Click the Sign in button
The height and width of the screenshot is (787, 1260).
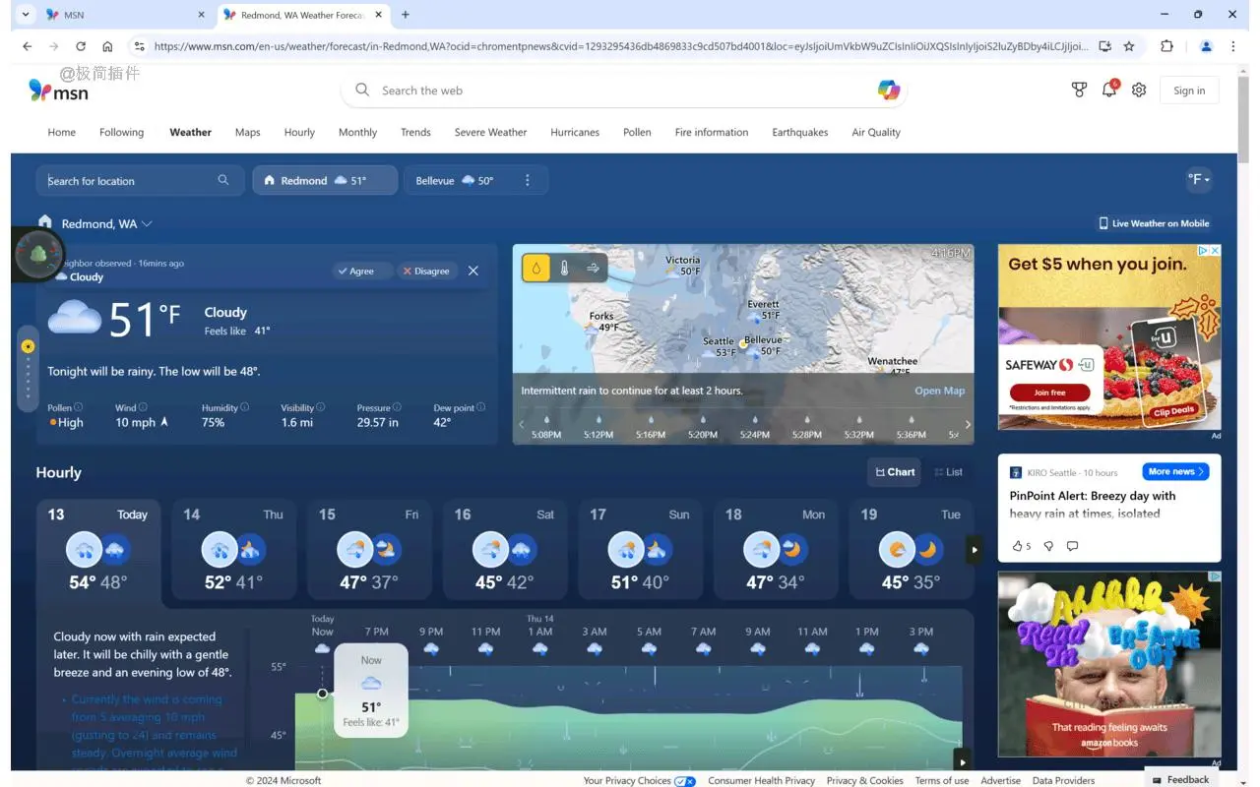[1188, 89]
